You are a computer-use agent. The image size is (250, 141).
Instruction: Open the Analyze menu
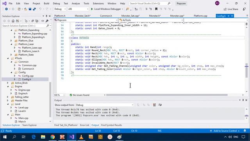76,4
